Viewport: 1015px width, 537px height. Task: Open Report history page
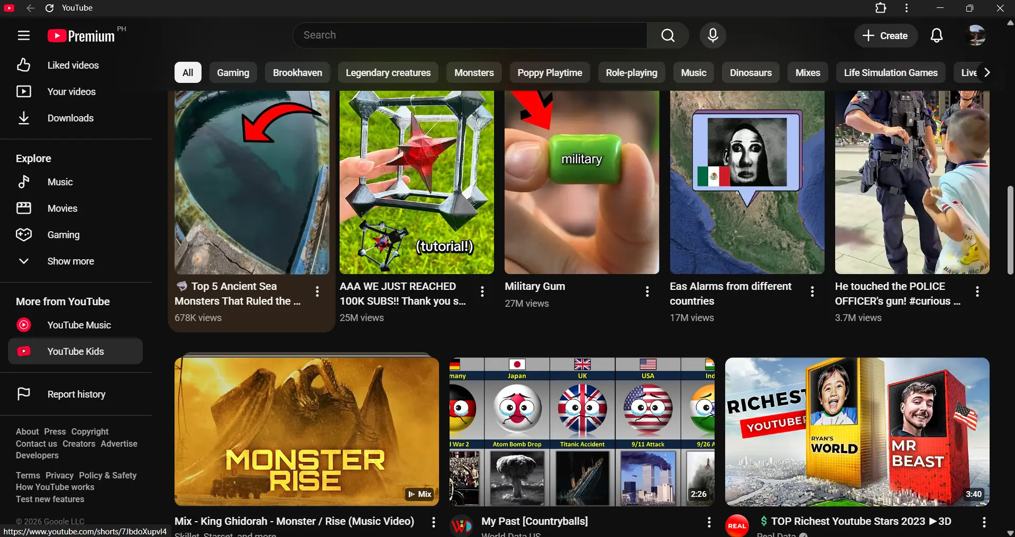coord(76,394)
